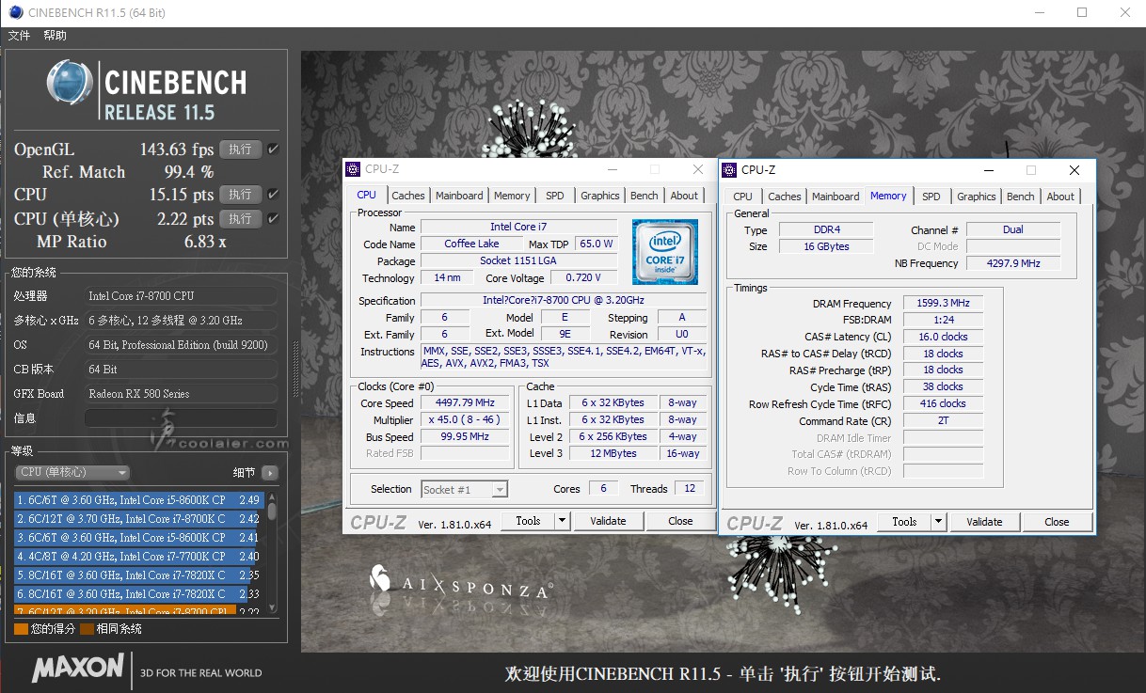This screenshot has width=1146, height=693.
Task: Switch to Caches tab in left CPU-Z
Action: (408, 196)
